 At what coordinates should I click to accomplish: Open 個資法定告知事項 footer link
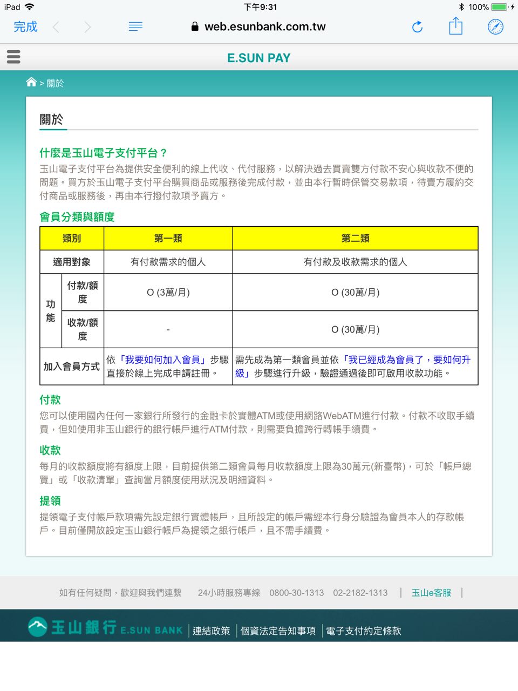click(x=278, y=631)
